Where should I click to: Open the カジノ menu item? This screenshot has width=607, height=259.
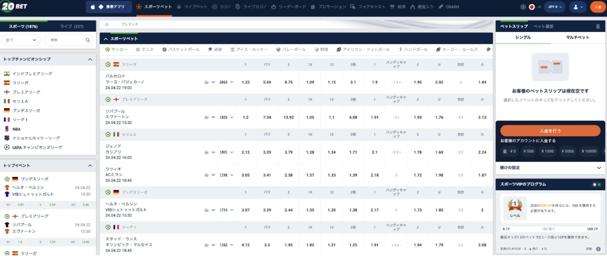pyautogui.click(x=221, y=7)
